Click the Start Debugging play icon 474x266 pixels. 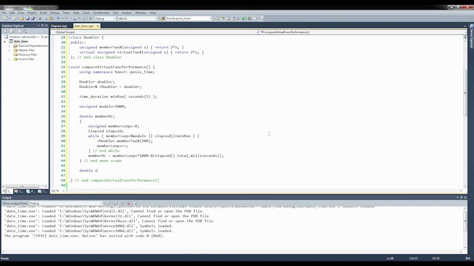click(x=90, y=18)
